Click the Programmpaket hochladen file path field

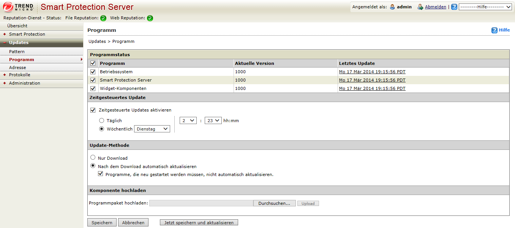click(x=201, y=203)
